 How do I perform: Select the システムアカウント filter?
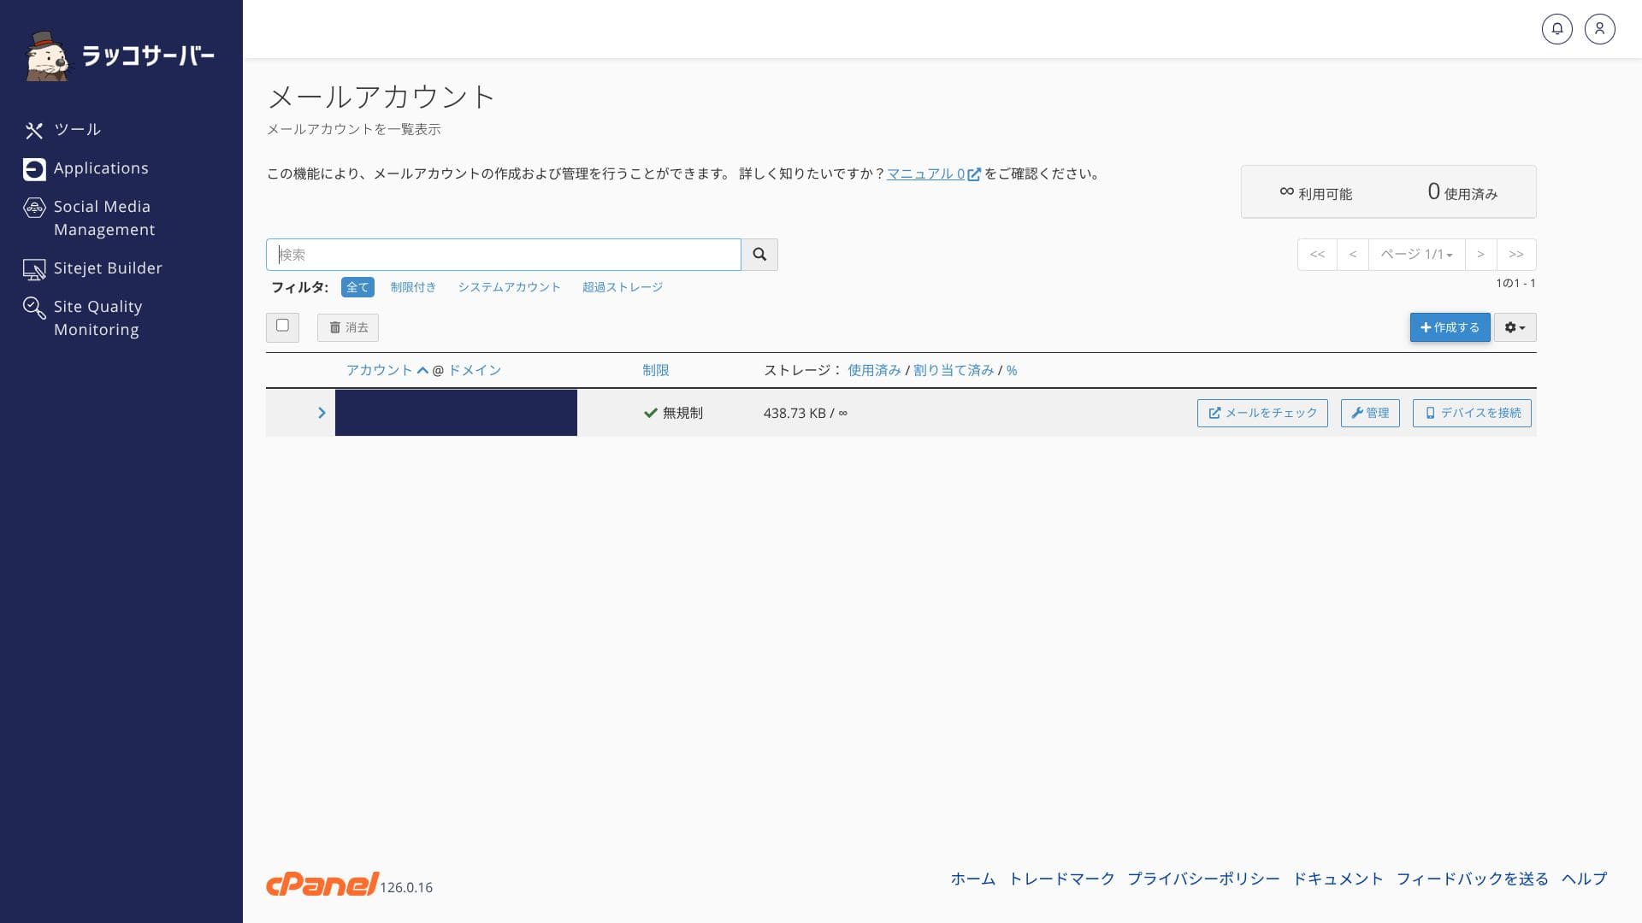[x=509, y=287]
